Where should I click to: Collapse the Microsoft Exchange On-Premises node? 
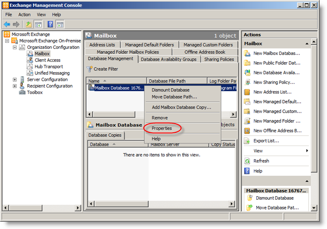7,41
